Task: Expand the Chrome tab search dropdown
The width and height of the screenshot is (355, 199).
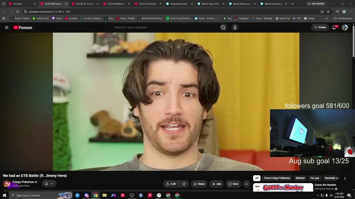Action: (4, 4)
